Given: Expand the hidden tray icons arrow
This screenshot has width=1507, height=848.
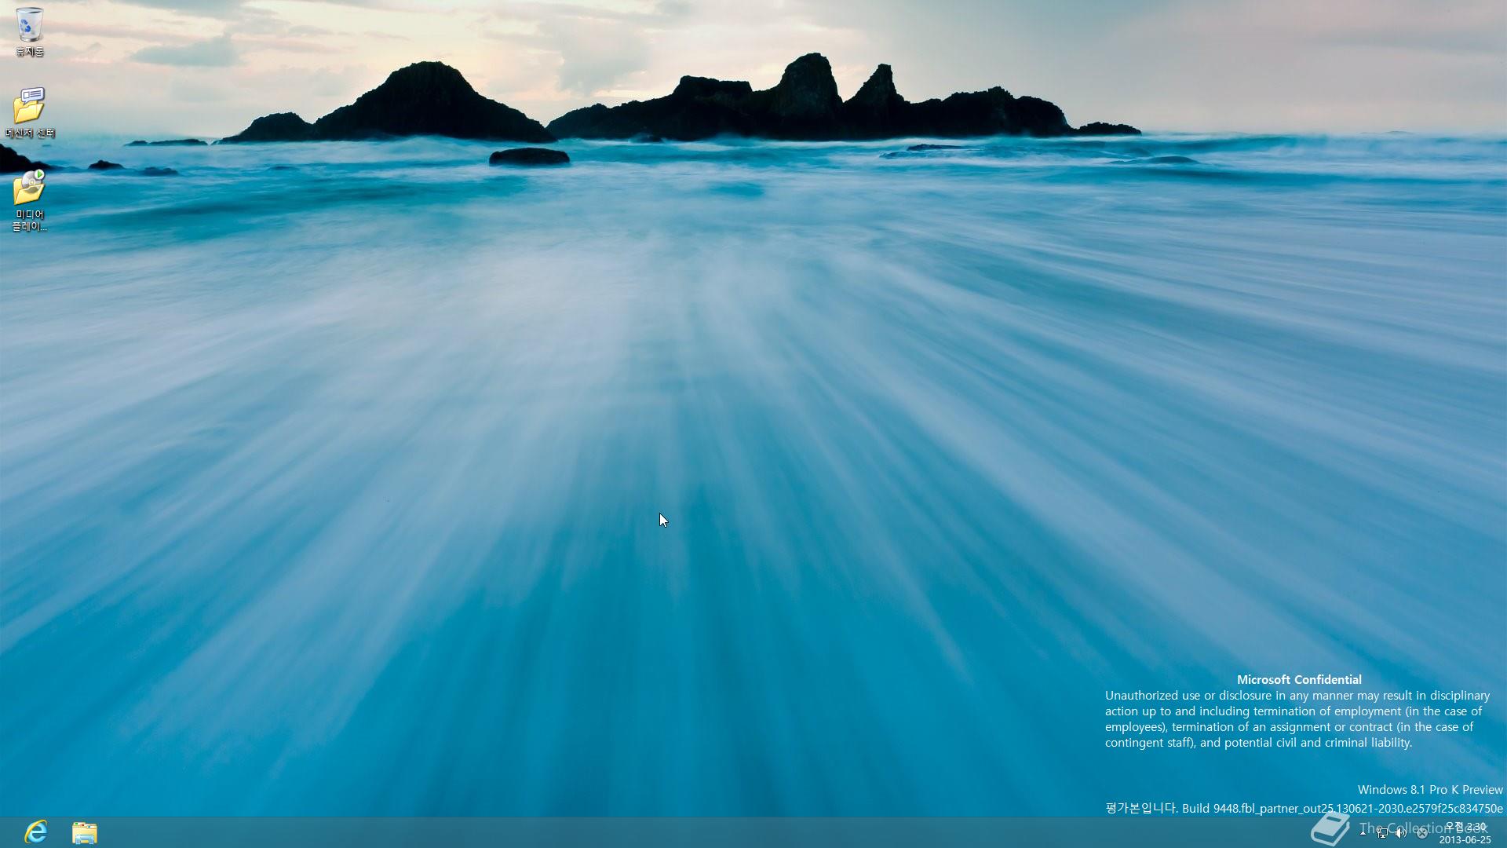Looking at the screenshot, I should coord(1363,832).
